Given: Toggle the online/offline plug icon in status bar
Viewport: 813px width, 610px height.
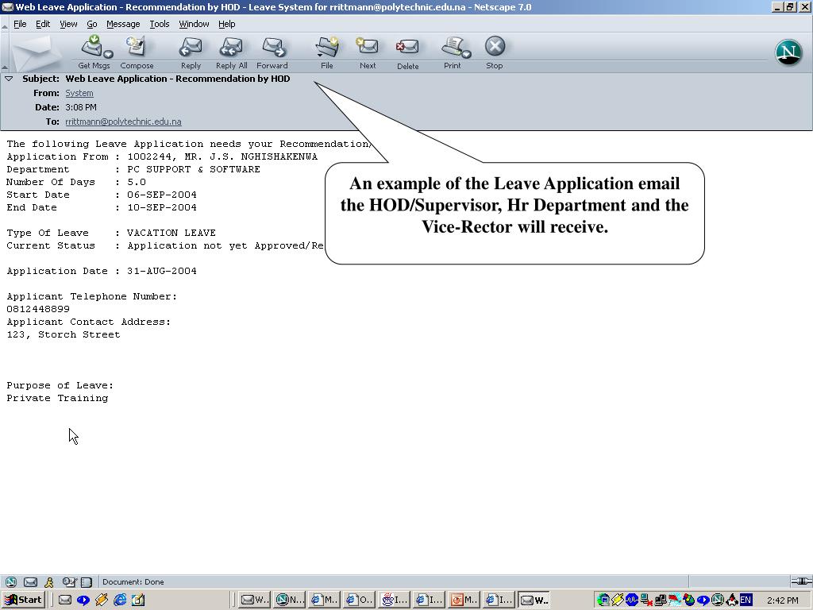Looking at the screenshot, I should click(801, 581).
